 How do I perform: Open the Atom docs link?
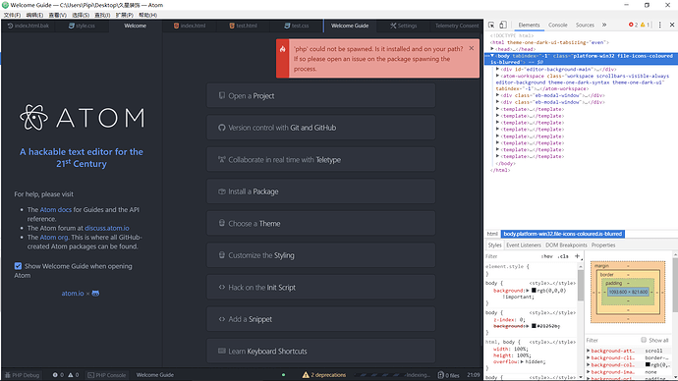pyautogui.click(x=56, y=209)
